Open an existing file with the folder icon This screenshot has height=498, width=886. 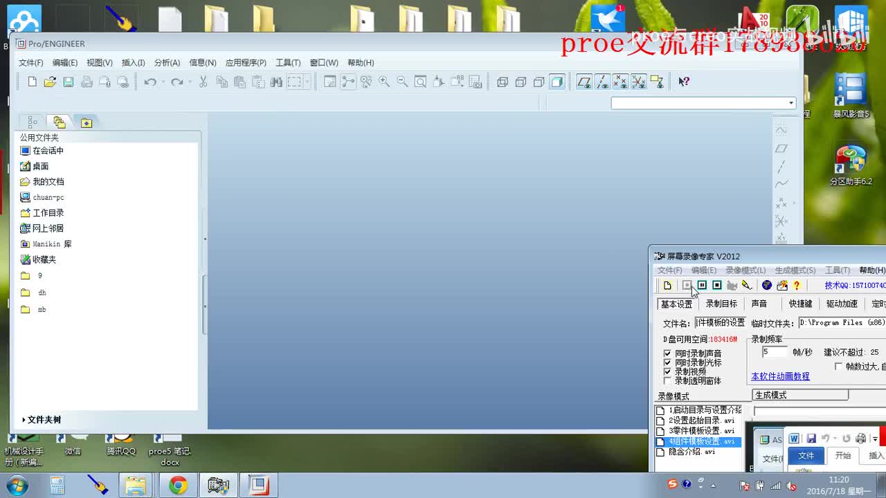50,82
